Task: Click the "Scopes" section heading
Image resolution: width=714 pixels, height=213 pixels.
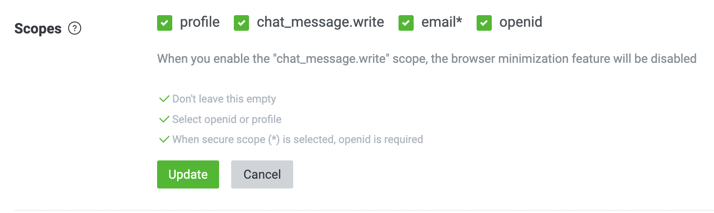Action: [38, 29]
